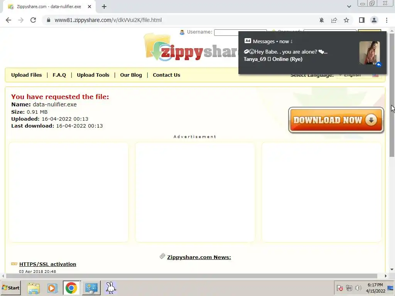
Task: Open the Select Language dropdown
Action: click(x=359, y=75)
